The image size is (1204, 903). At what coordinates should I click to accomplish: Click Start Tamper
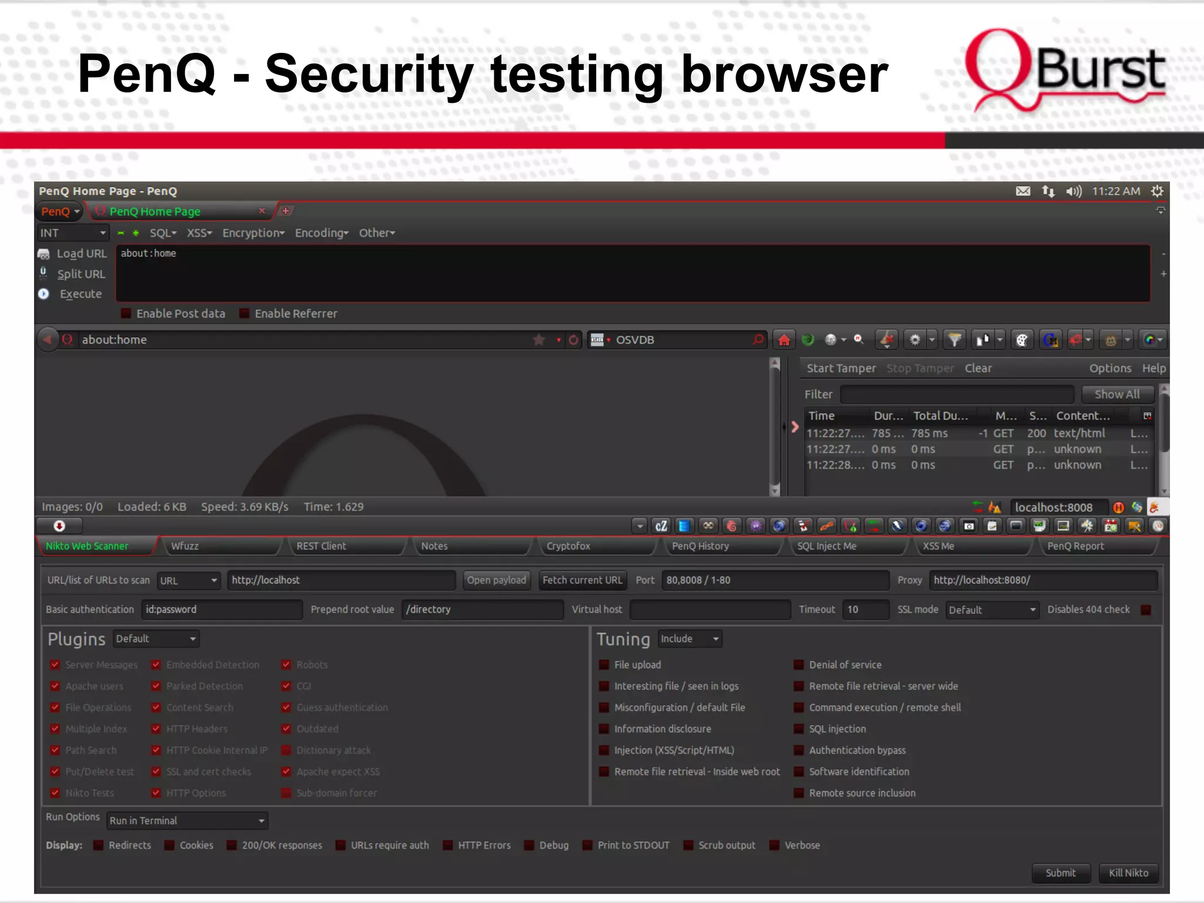841,369
